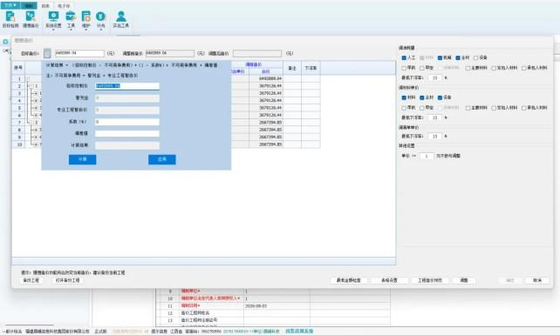The height and width of the screenshot is (335, 560).
Task: Click the 表格设置 button
Action: click(389, 280)
